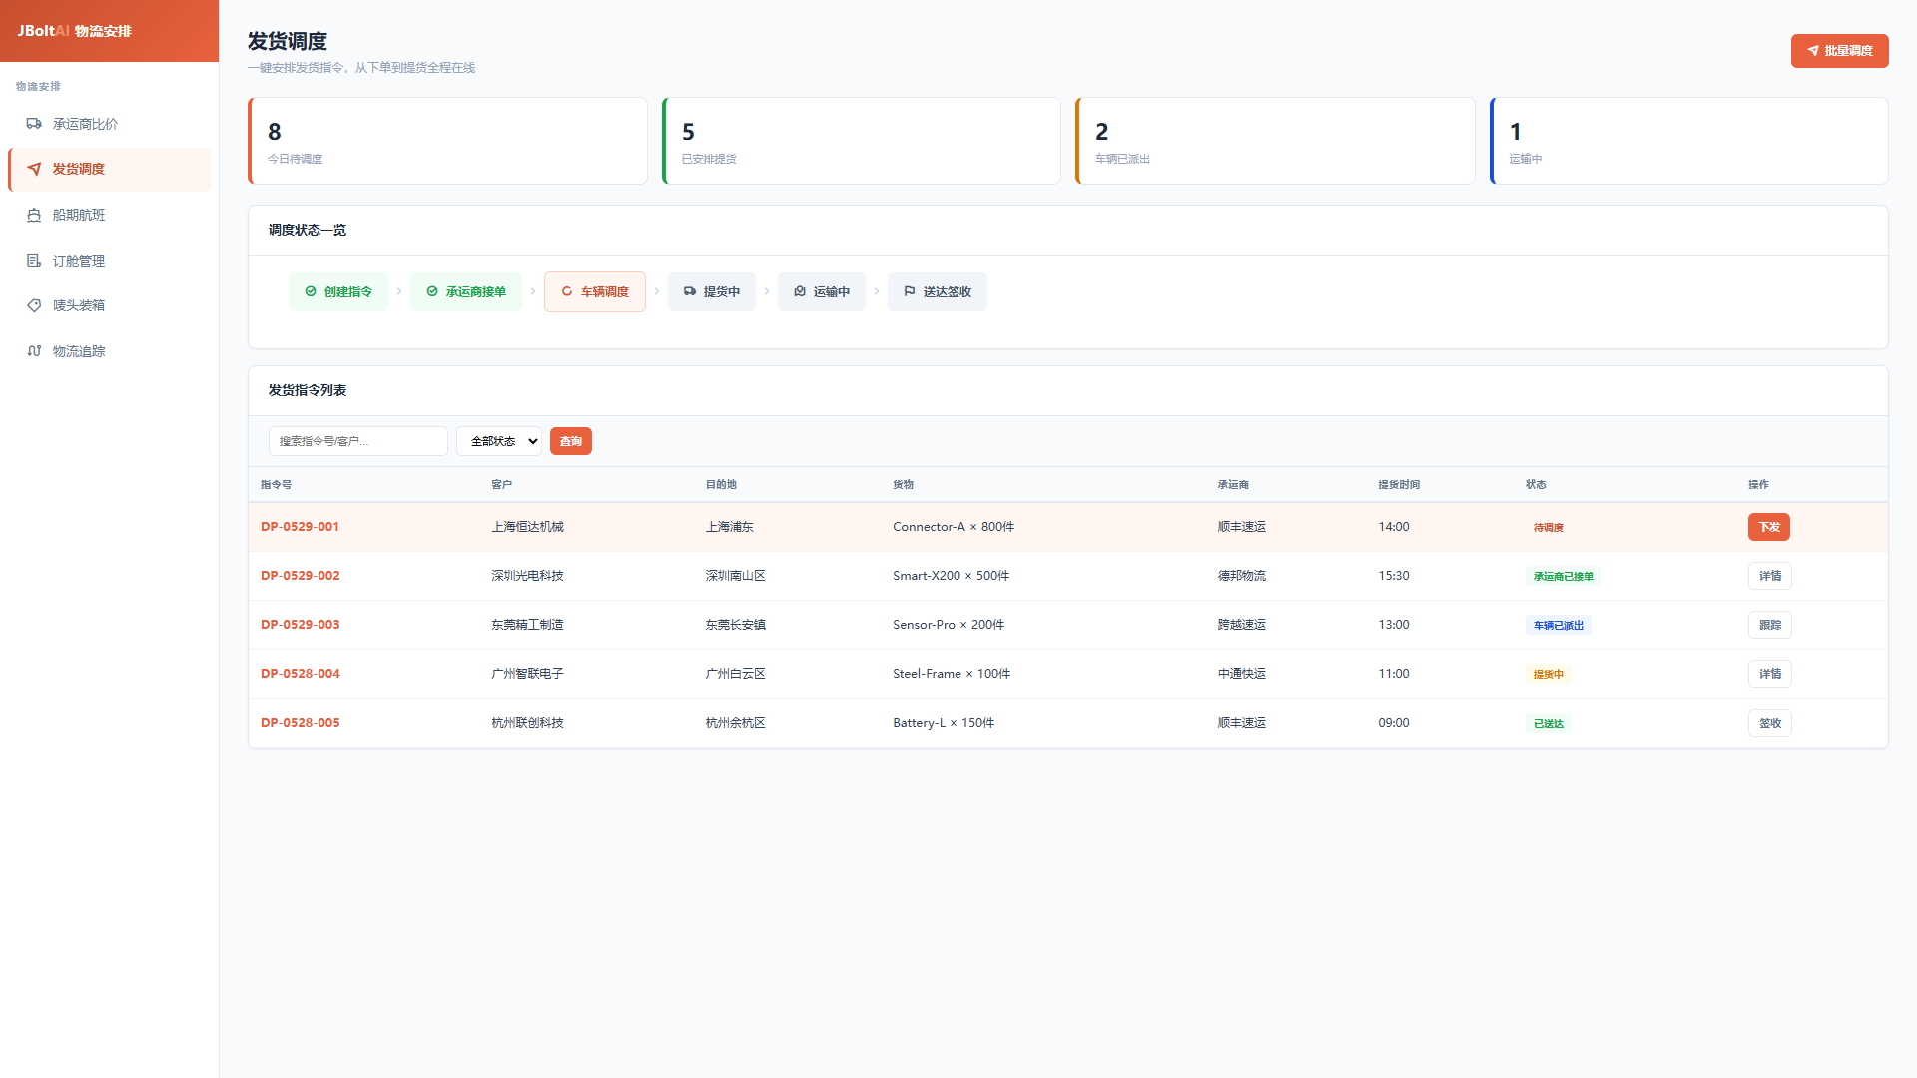Select the 提货中 step in status overview
This screenshot has height=1078, width=1917.
click(x=712, y=291)
